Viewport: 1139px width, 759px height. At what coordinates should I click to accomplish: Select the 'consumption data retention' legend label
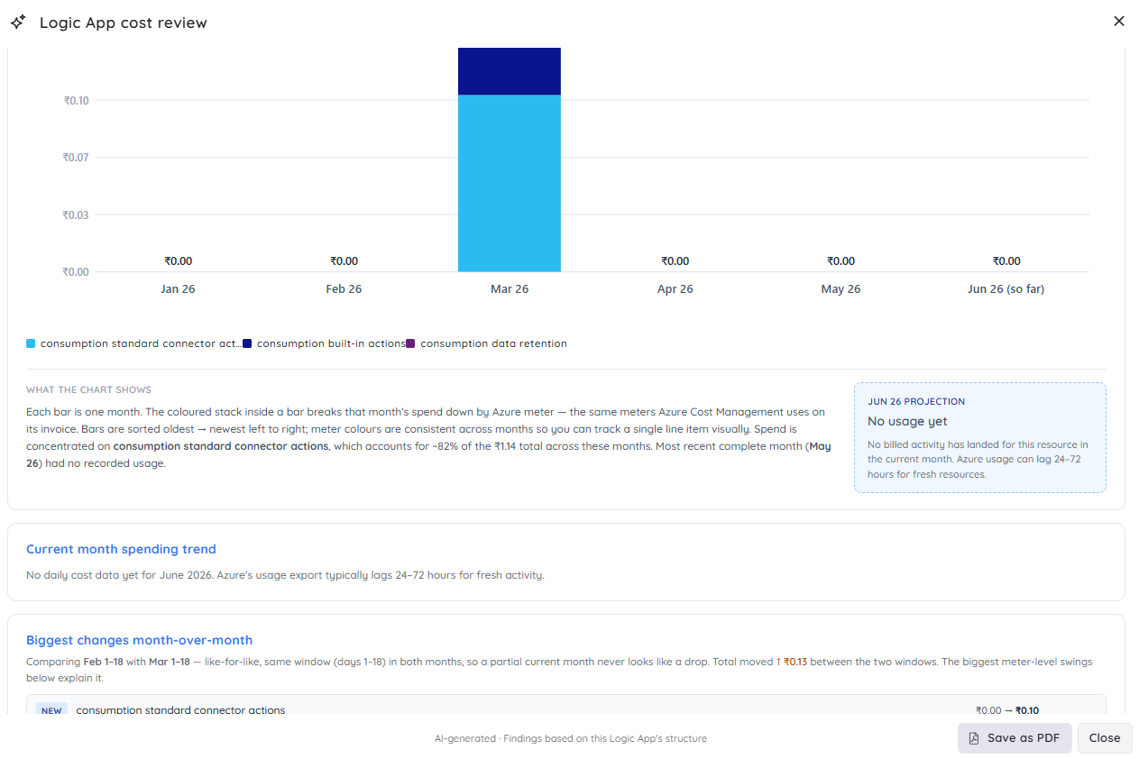coord(493,343)
